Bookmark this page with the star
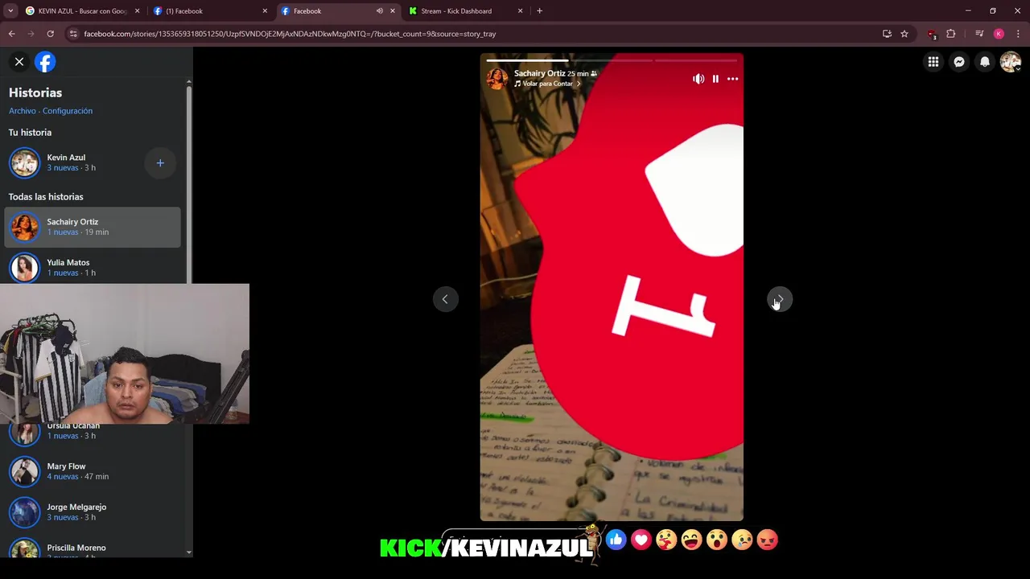This screenshot has height=579, width=1030. click(x=904, y=34)
